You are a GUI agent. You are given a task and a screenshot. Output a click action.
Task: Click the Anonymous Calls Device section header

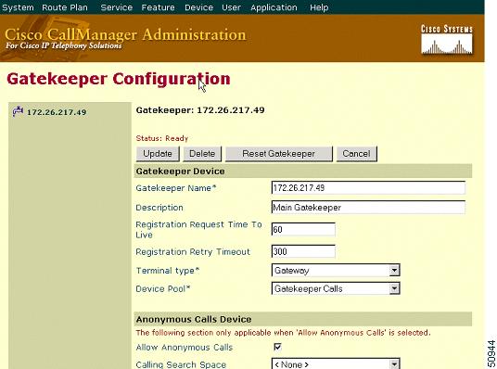(303, 319)
